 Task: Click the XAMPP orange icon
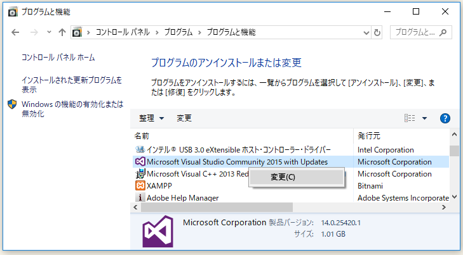pyautogui.click(x=140, y=185)
